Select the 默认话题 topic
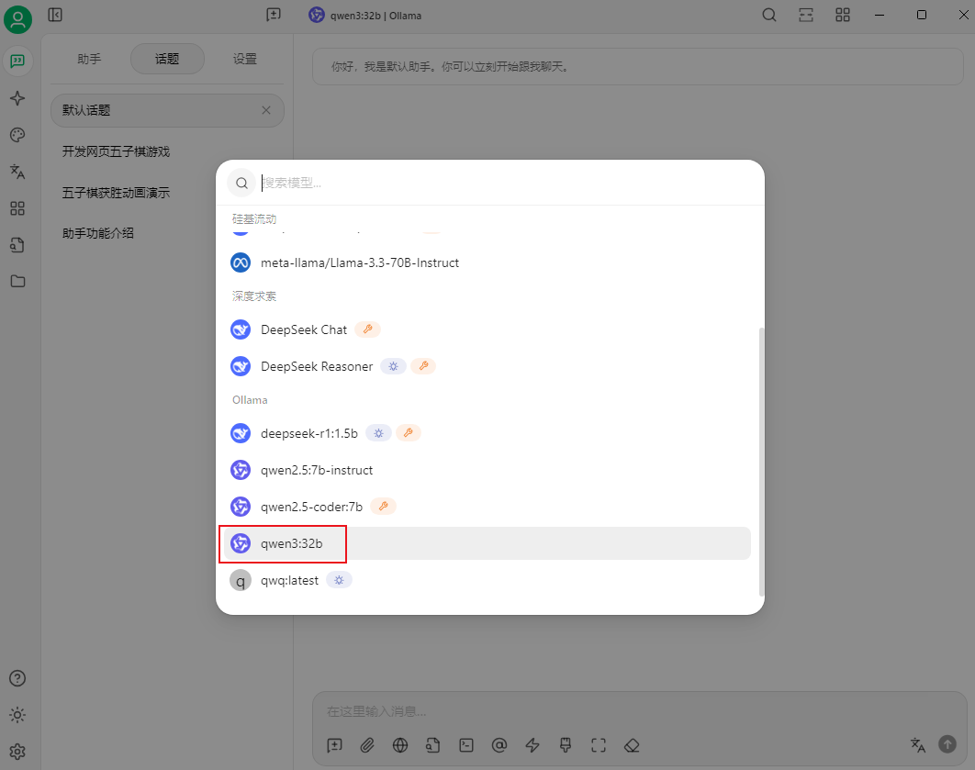 tap(167, 110)
